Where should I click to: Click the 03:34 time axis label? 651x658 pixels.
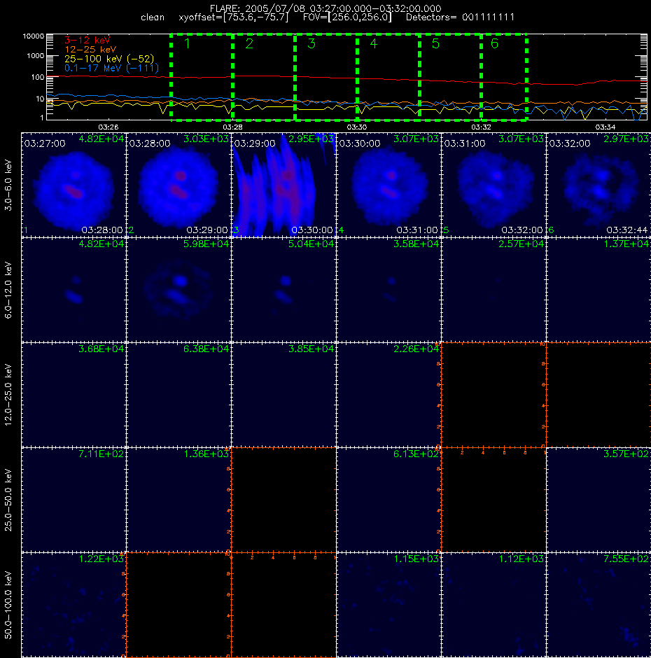click(x=605, y=127)
